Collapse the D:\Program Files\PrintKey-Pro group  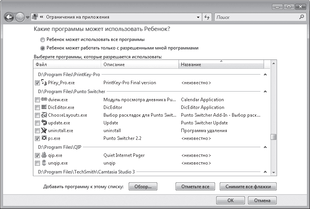click(x=265, y=75)
